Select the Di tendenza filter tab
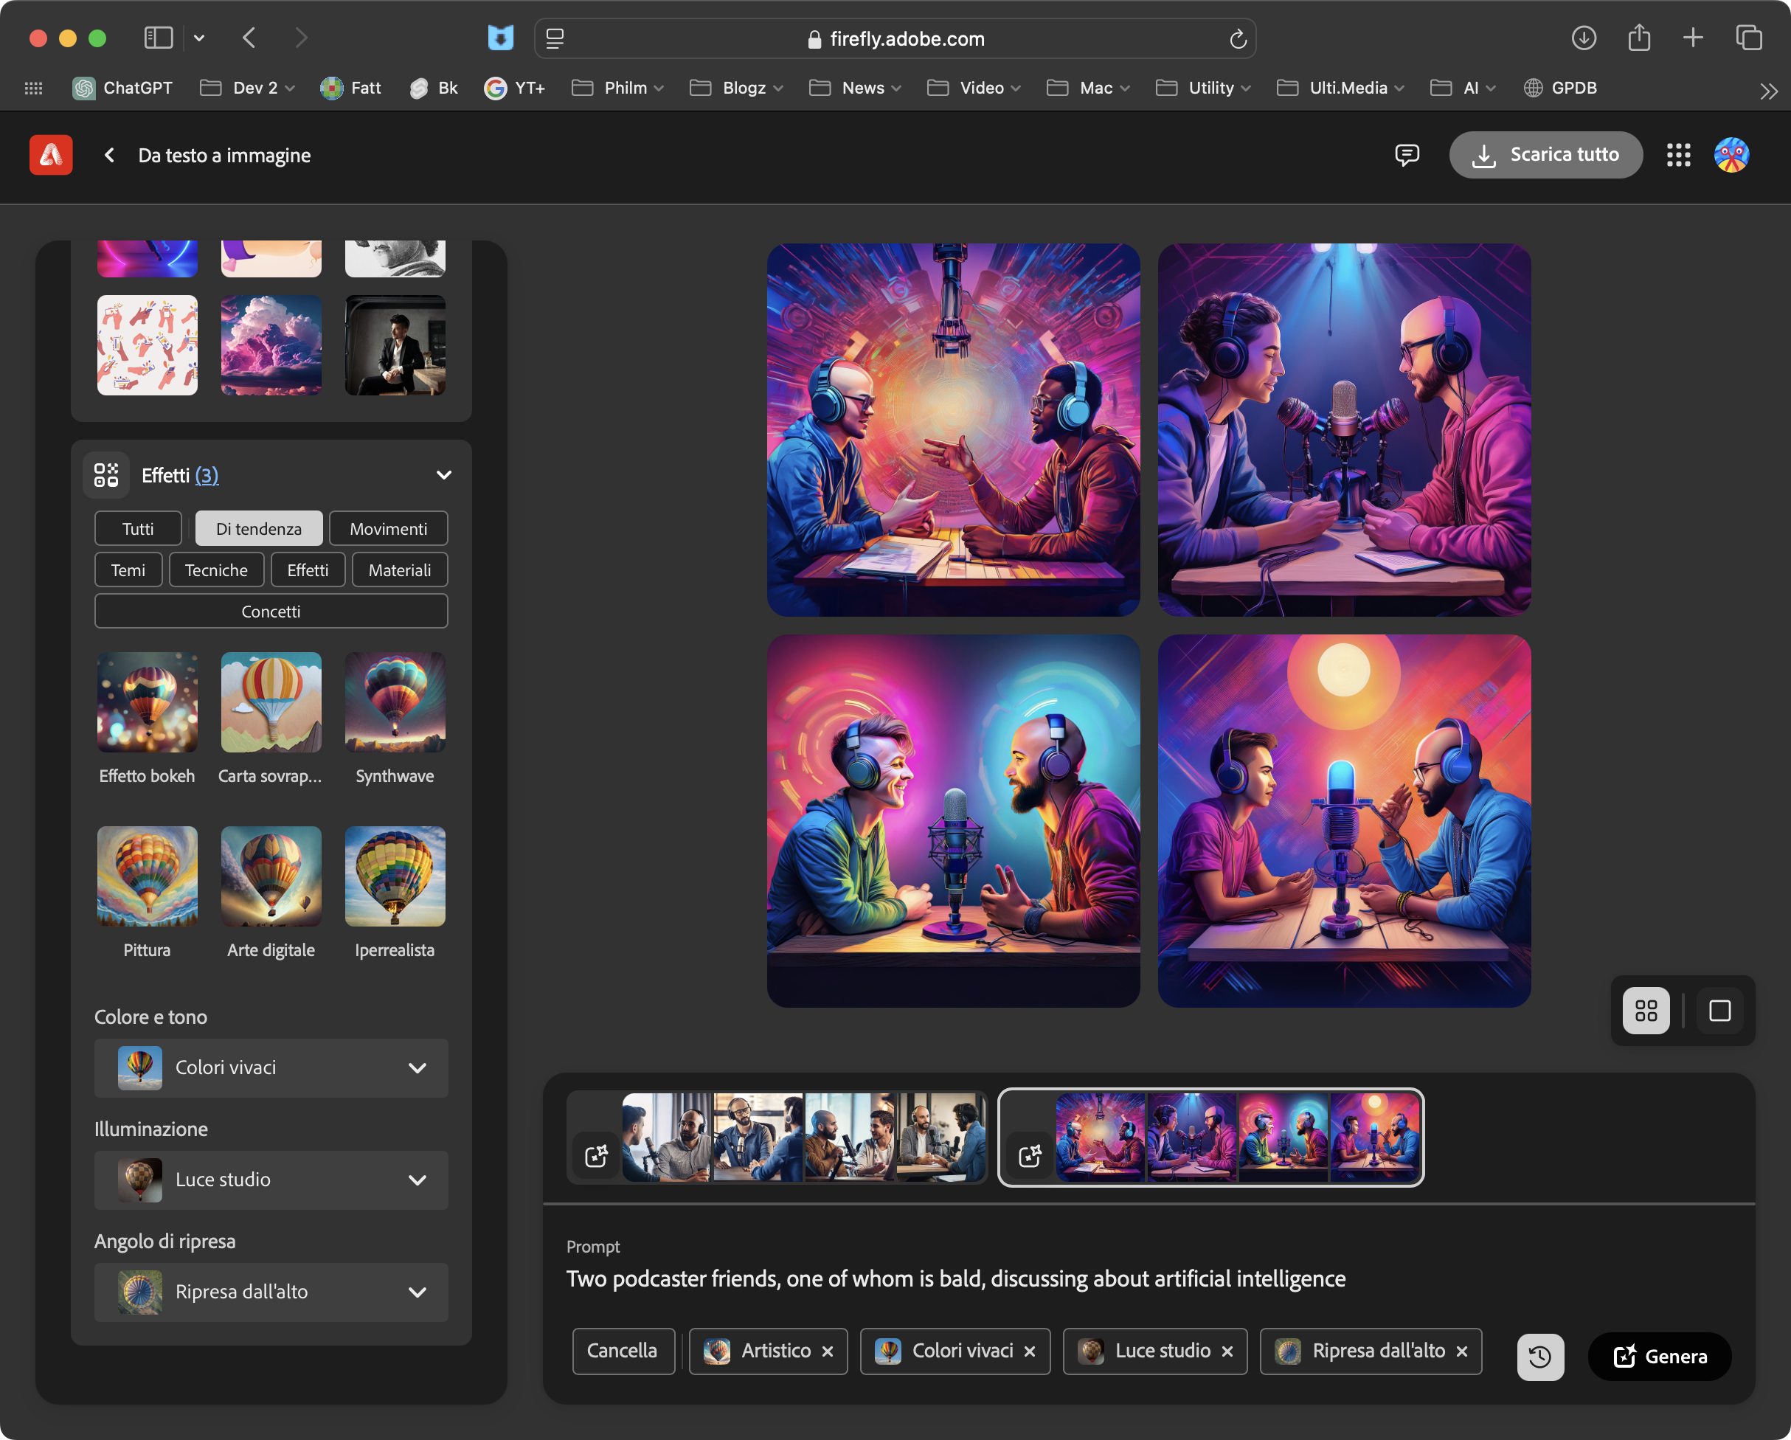The height and width of the screenshot is (1440, 1791). pyautogui.click(x=258, y=528)
